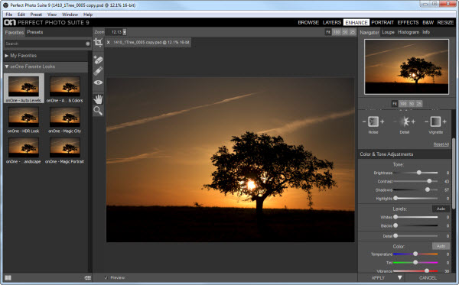The image size is (459, 285).
Task: Open the Zoom percentage dropdown
Action: tap(125, 32)
